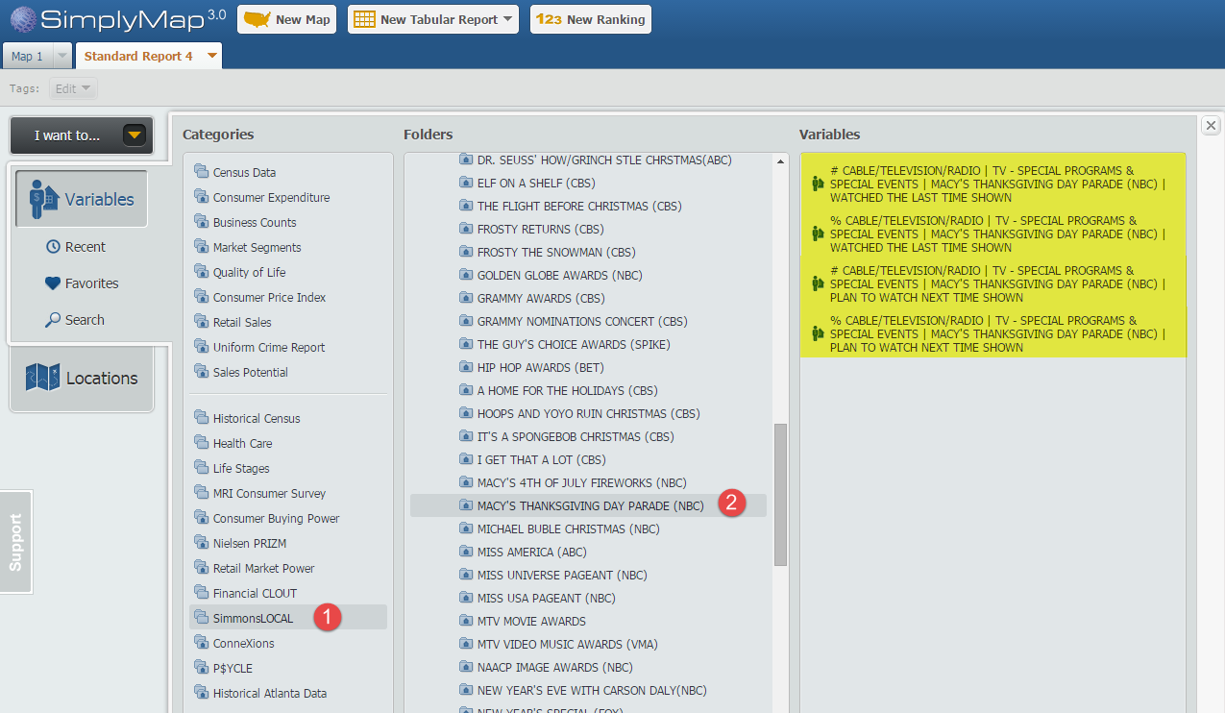
Task: Open NAACP IMAGE AWARDS (NBC) folder
Action: (x=554, y=667)
